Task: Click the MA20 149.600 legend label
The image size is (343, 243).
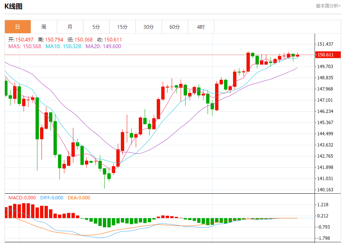Action: pos(103,46)
